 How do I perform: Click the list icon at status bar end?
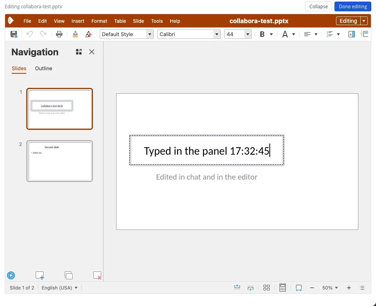point(362,288)
